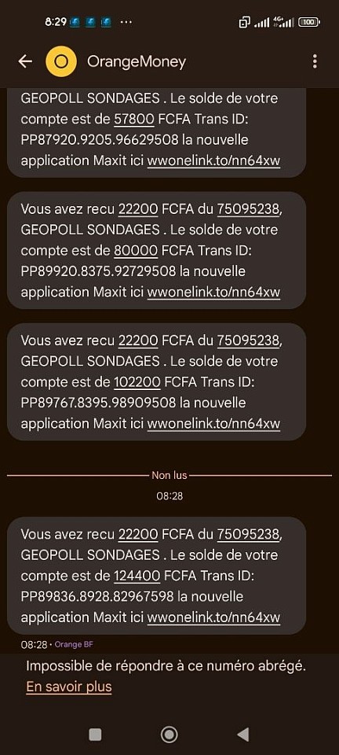Open the OrangeMoney contact avatar
339x755 pixels.
tap(61, 61)
